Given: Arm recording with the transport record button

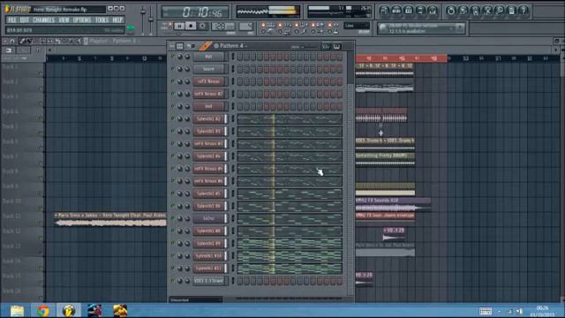Looking at the screenshot, I should pyautogui.click(x=202, y=26).
